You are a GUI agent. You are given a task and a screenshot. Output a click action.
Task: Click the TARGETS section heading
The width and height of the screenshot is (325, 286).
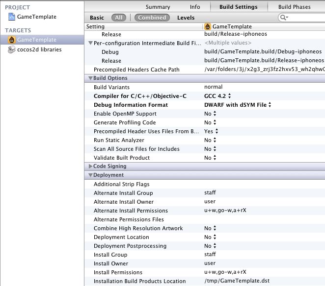coord(18,30)
